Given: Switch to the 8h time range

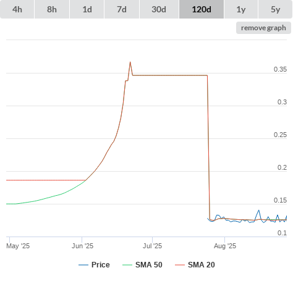Looking at the screenshot, I should (52, 9).
